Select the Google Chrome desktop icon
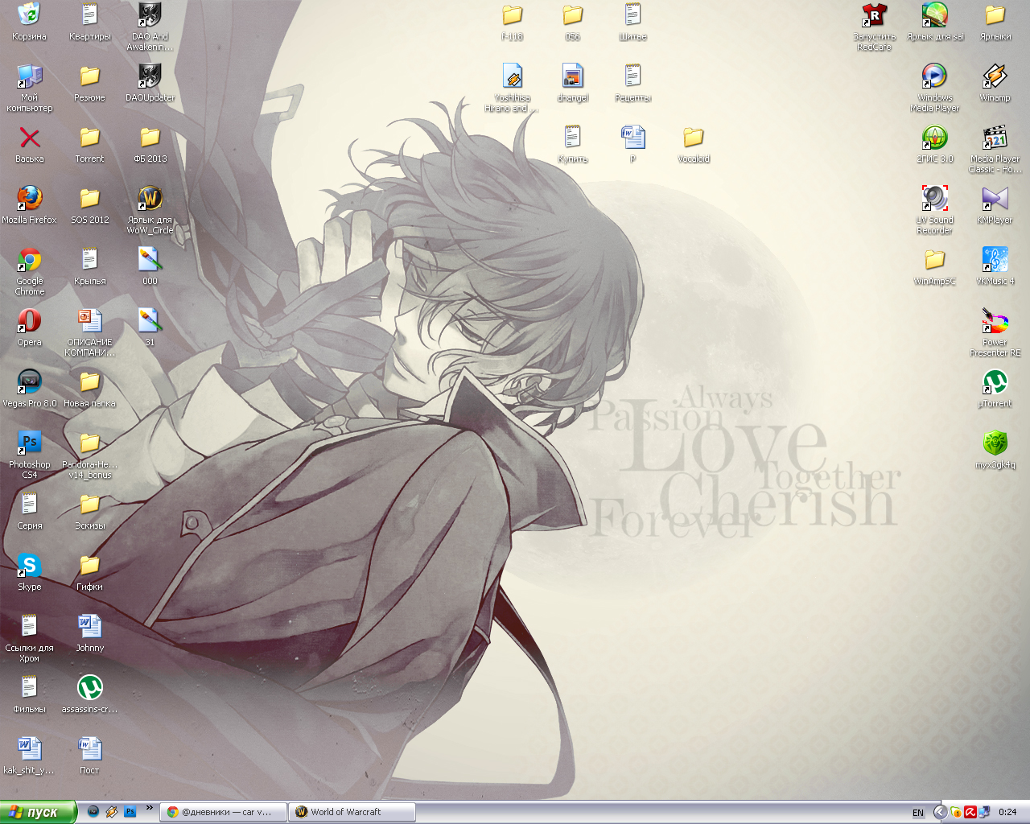Screen dimensions: 1030x824 pos(30,260)
